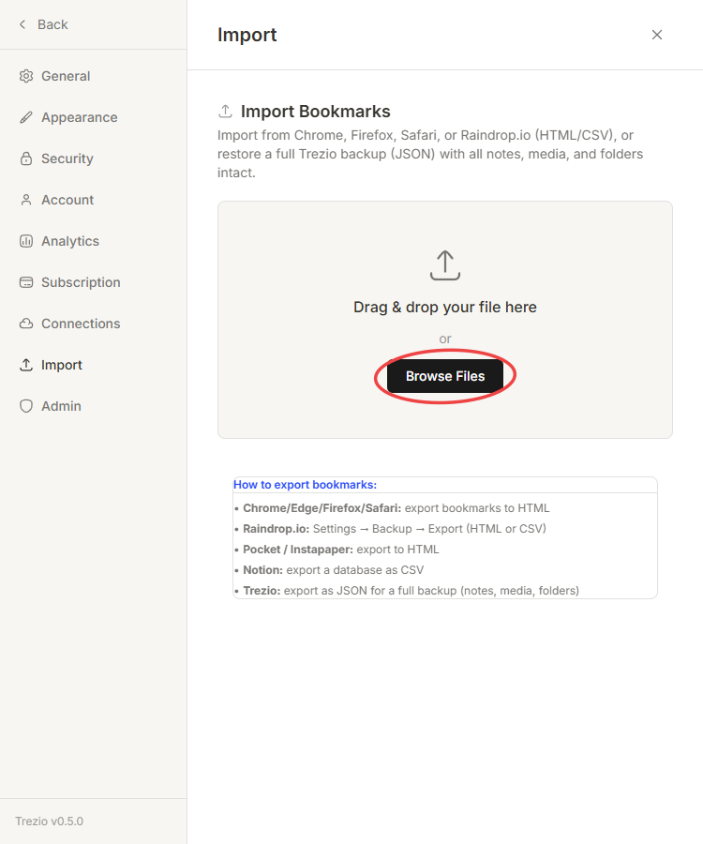Click the Trezio v0.5.0 version label
This screenshot has width=703, height=844.
pos(49,821)
